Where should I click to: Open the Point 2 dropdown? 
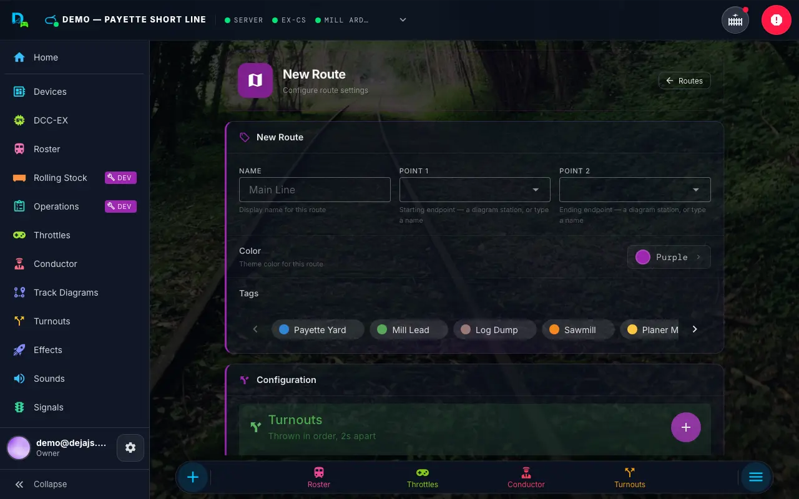click(x=635, y=190)
